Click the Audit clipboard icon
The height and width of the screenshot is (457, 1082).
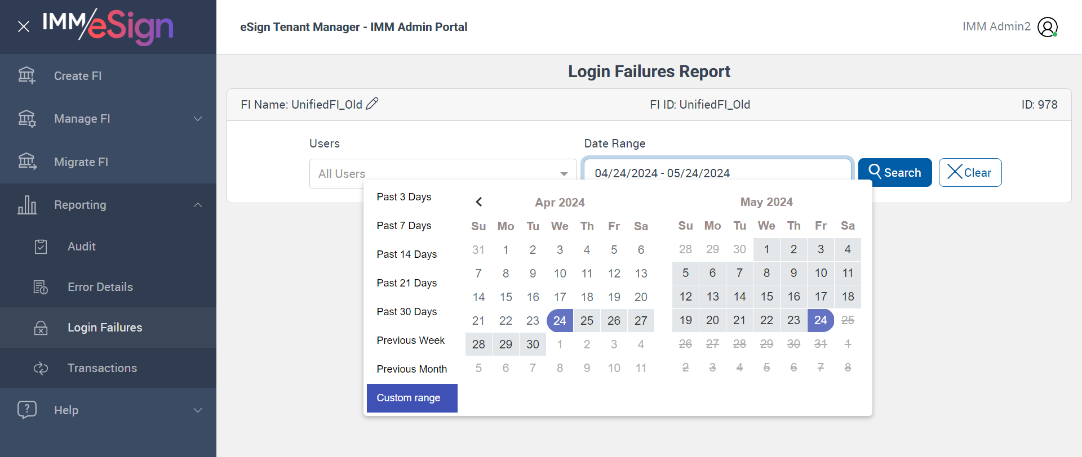click(41, 247)
